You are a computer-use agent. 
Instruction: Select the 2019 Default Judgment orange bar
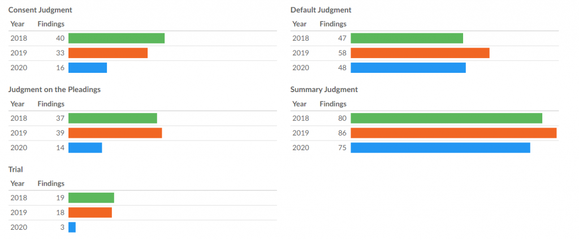click(420, 53)
